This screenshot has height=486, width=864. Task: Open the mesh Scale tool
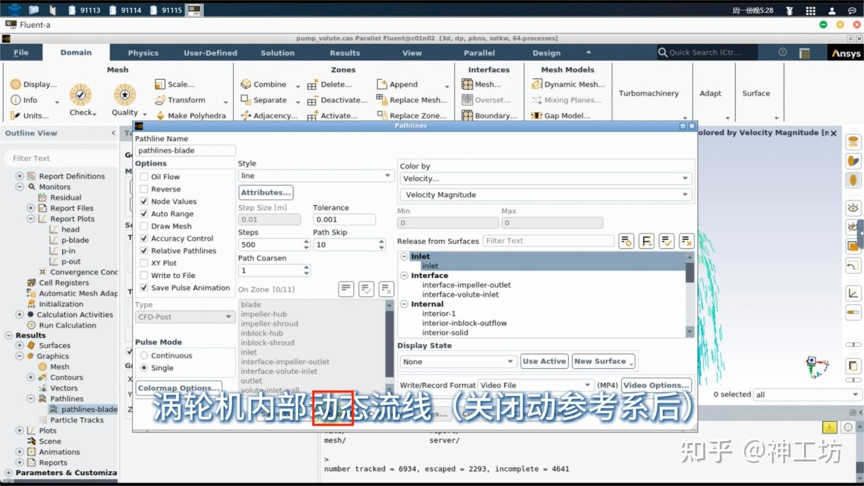(160, 85)
